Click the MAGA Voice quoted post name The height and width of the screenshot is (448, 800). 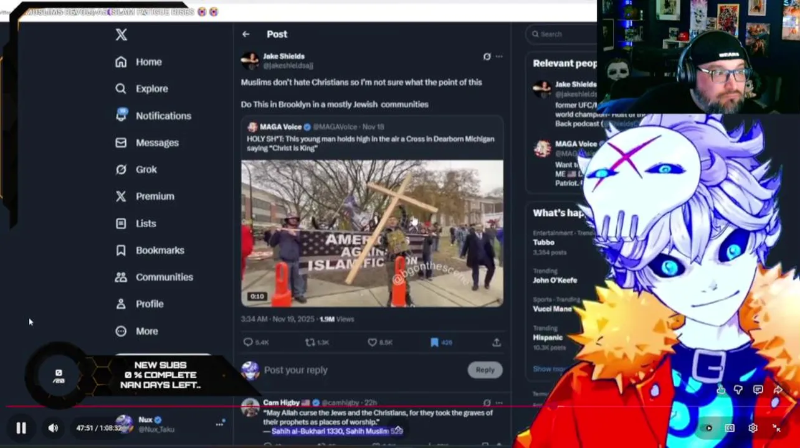click(x=280, y=127)
